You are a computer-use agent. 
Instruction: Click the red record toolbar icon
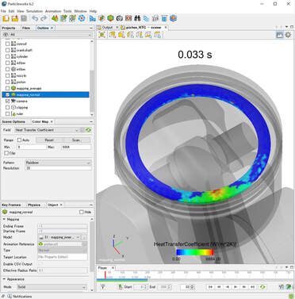click(128, 18)
